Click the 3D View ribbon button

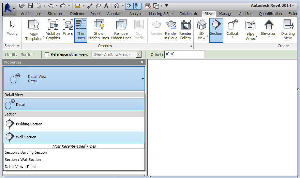coord(202,30)
